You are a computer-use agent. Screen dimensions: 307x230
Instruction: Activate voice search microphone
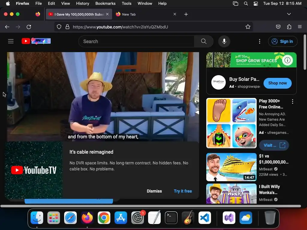[224, 41]
